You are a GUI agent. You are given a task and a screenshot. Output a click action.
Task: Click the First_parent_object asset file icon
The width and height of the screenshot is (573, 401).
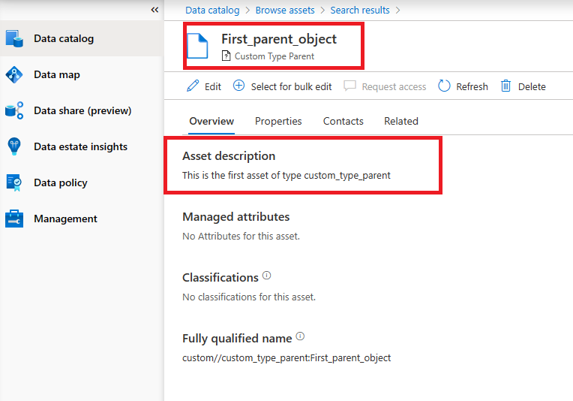click(x=198, y=46)
